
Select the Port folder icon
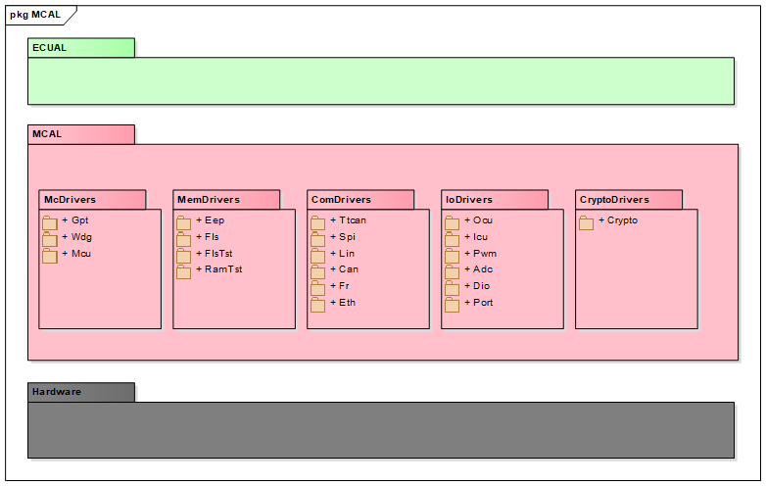[453, 305]
